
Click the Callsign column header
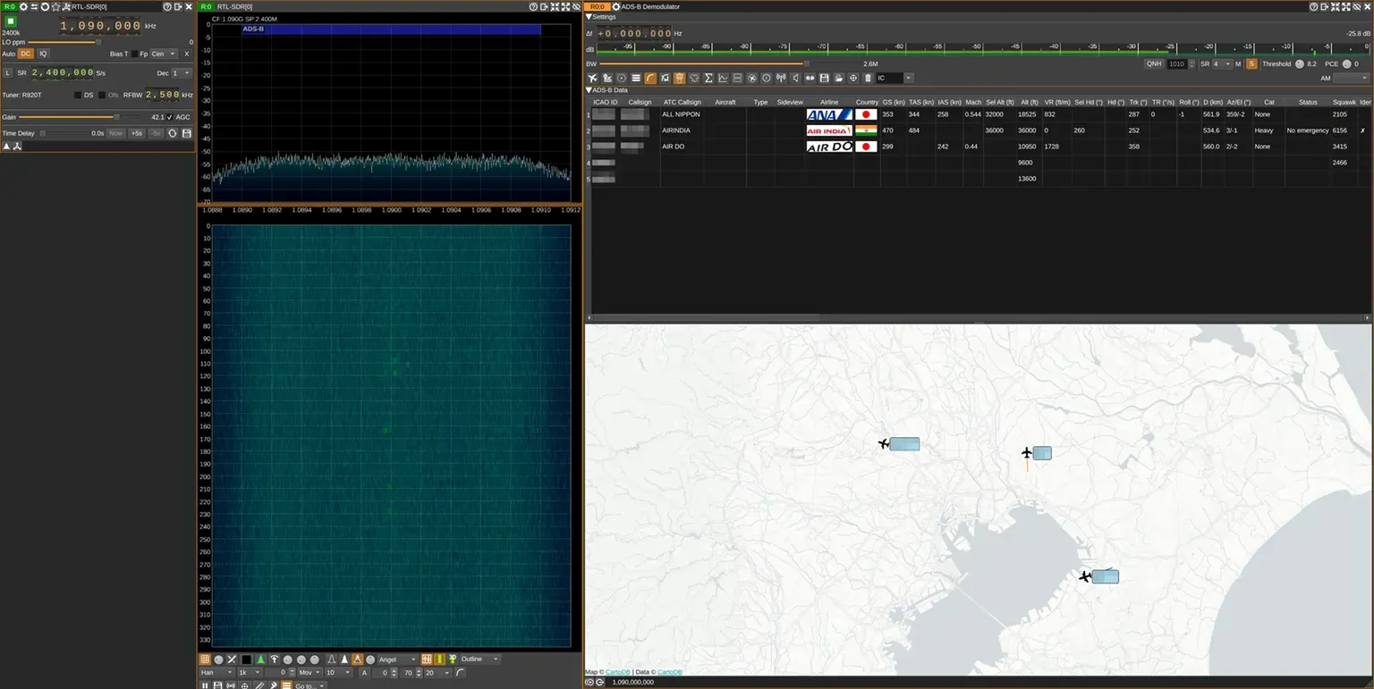click(640, 102)
